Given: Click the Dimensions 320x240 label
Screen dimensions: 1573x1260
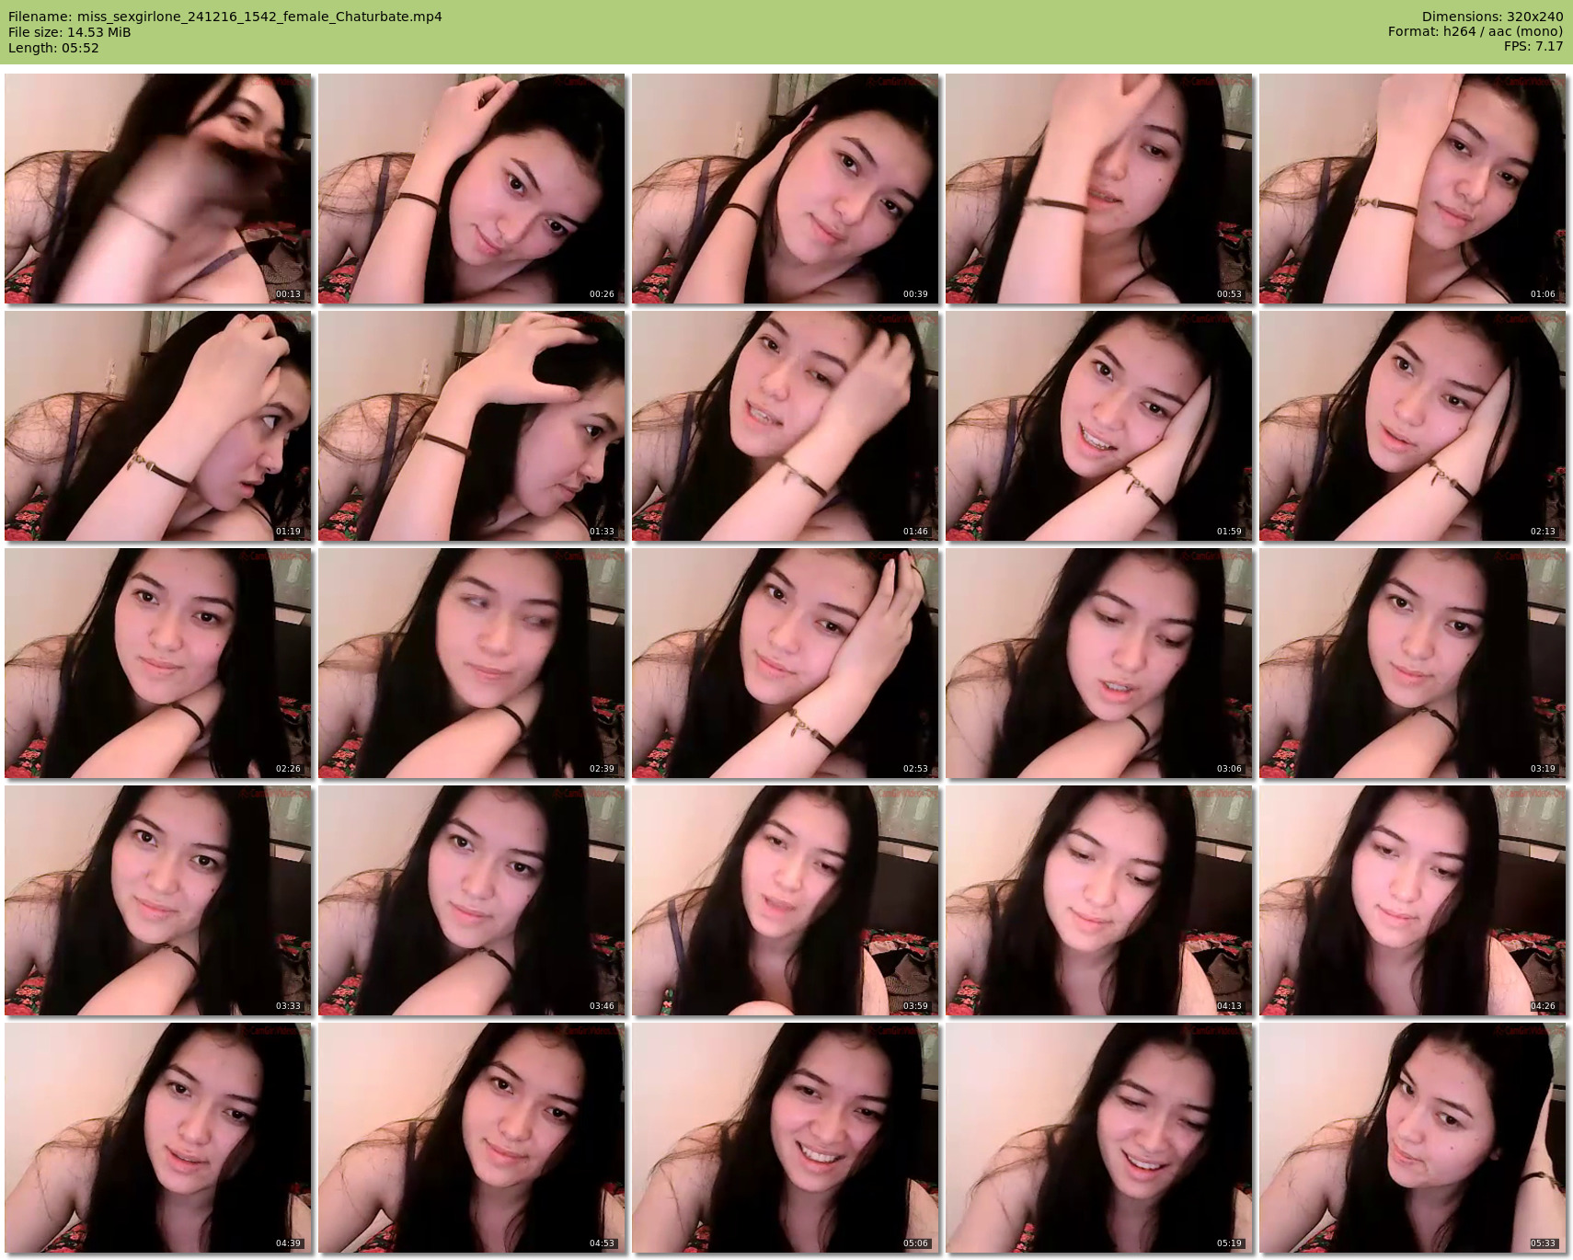Looking at the screenshot, I should tap(1492, 17).
